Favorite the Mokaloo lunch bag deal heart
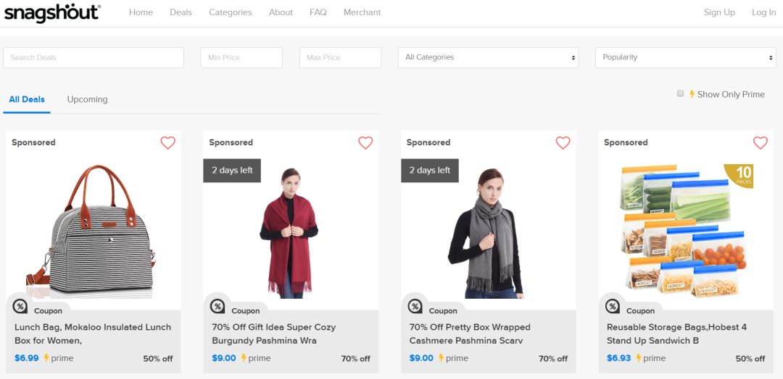The height and width of the screenshot is (379, 783). pyautogui.click(x=167, y=142)
